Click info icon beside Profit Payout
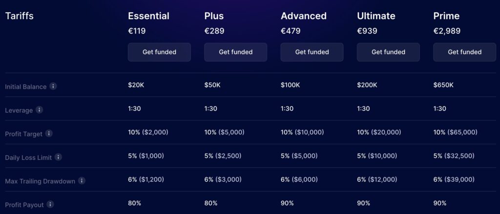 pyautogui.click(x=50, y=205)
